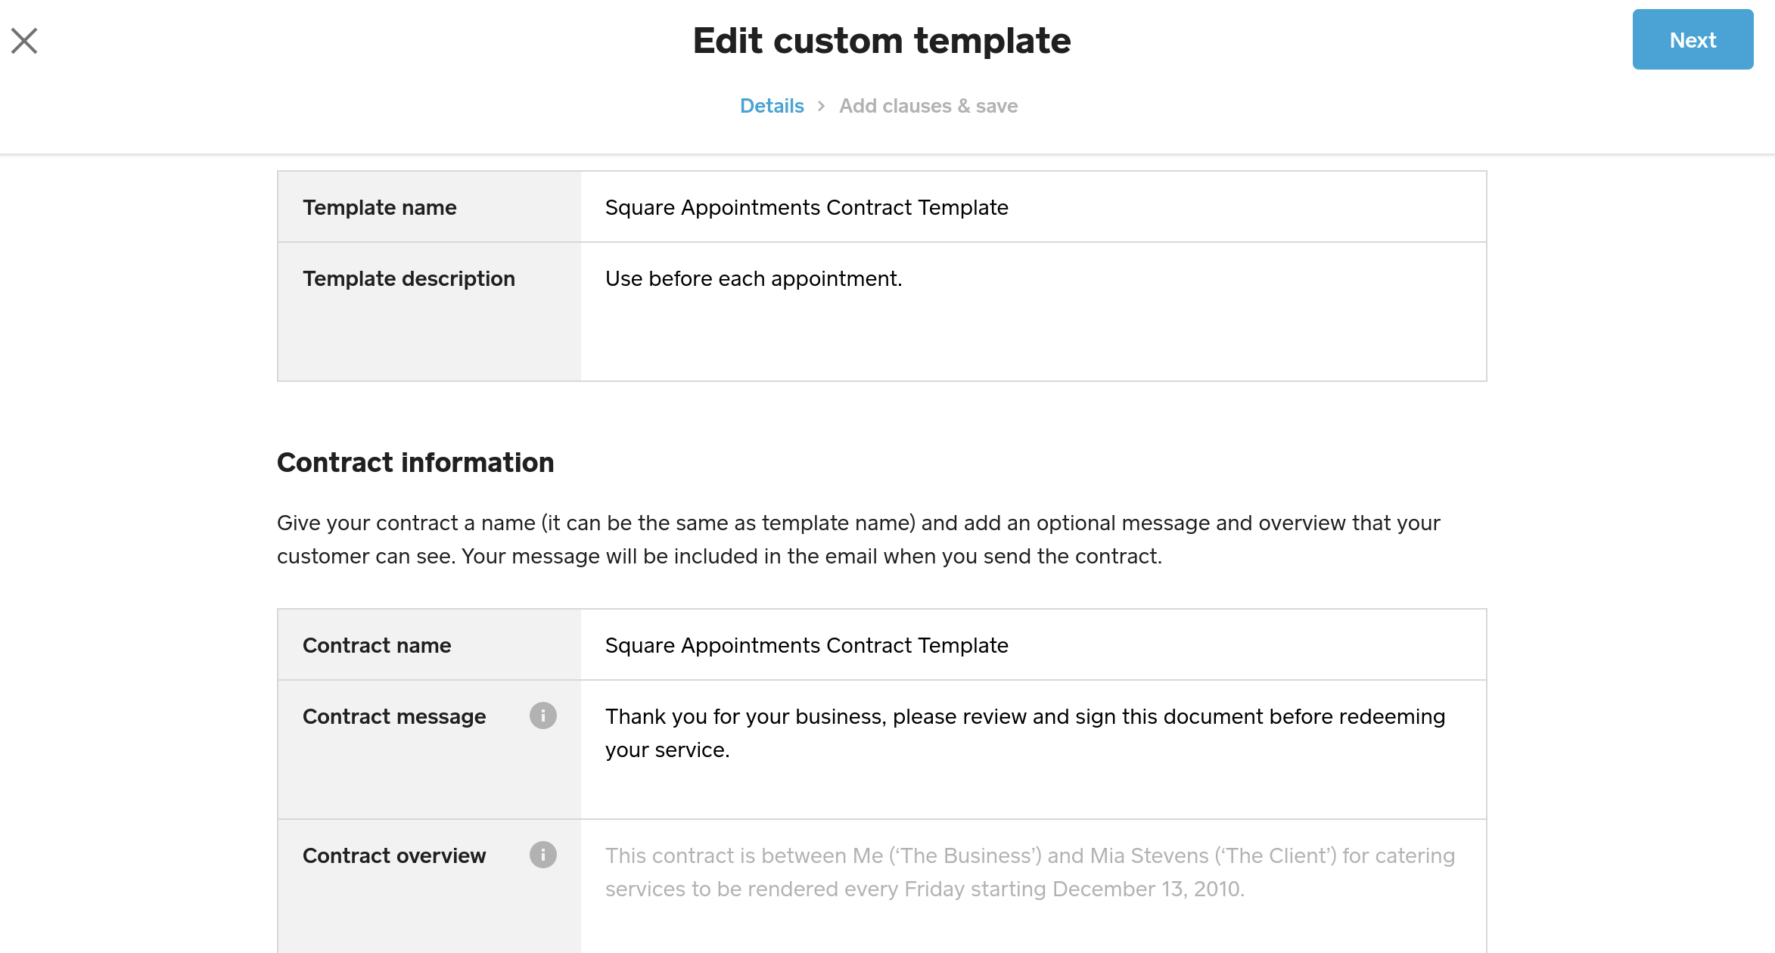Screen dimensions: 1775x953
Task: Click the Edit custom template title
Action: tap(881, 41)
